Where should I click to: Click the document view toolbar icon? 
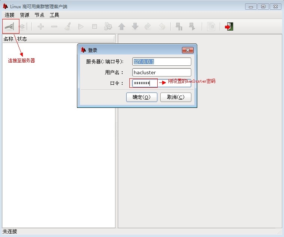(211, 26)
